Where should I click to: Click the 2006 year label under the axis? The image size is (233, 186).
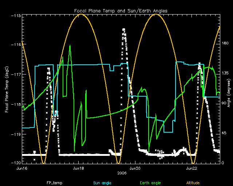121,174
